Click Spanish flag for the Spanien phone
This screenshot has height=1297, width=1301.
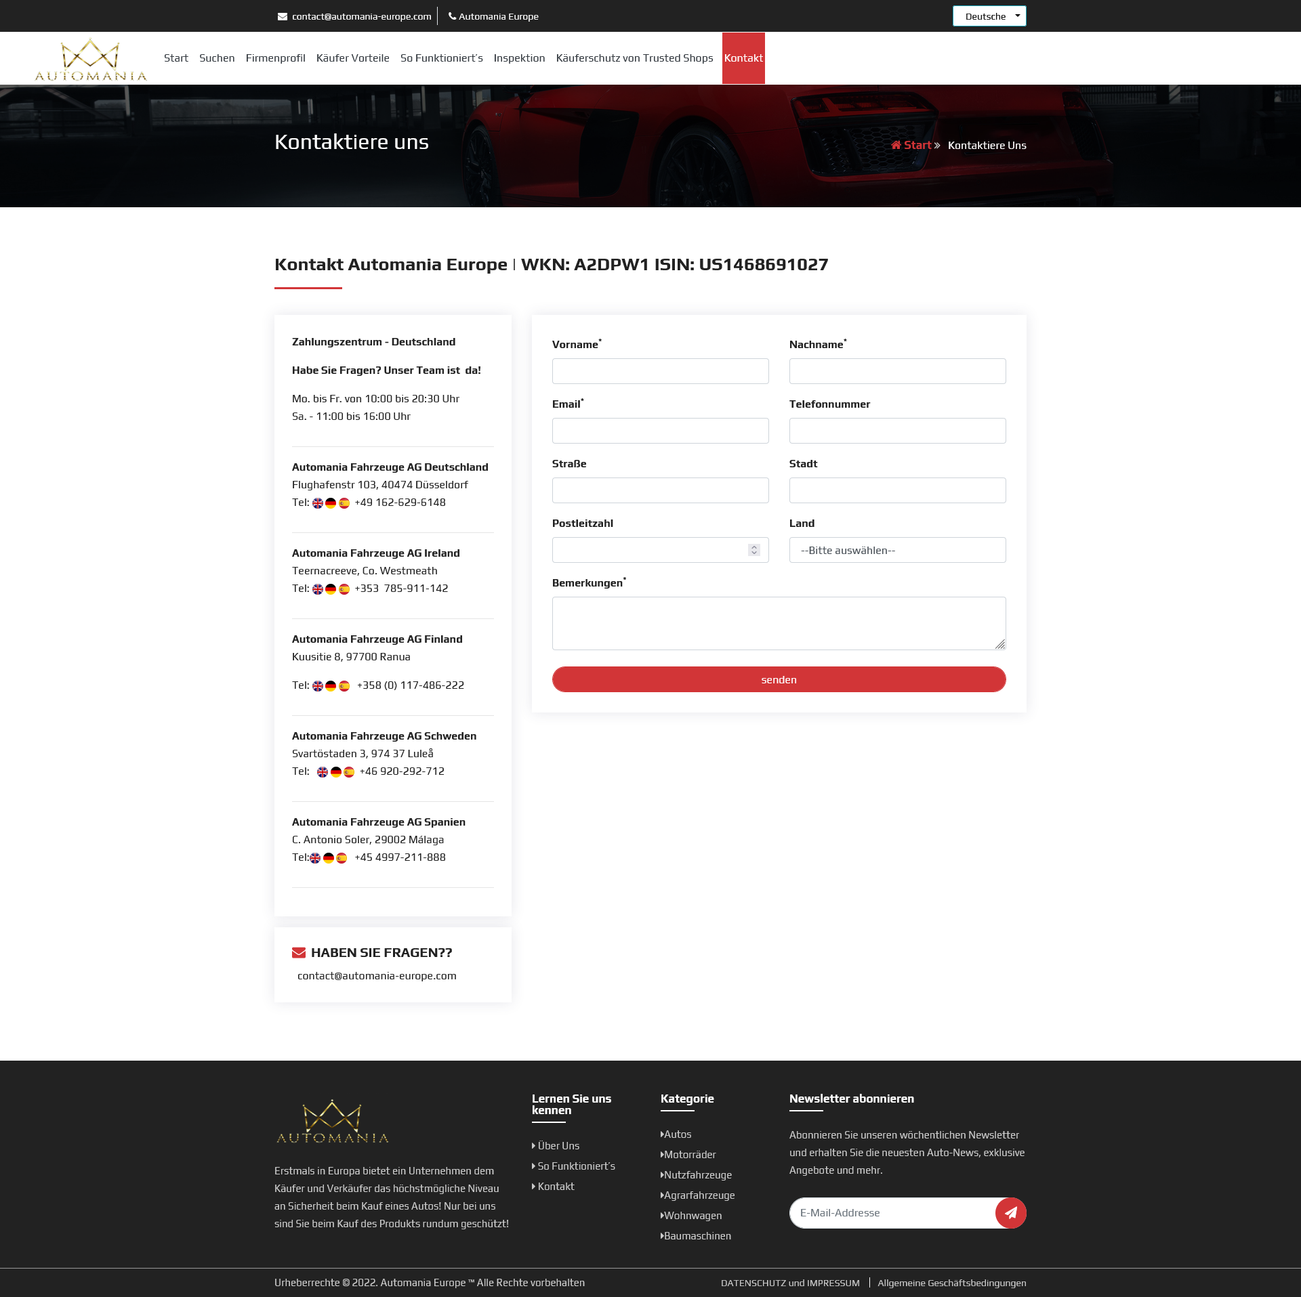point(342,858)
